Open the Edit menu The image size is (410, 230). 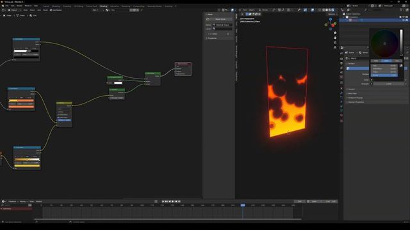13,6
